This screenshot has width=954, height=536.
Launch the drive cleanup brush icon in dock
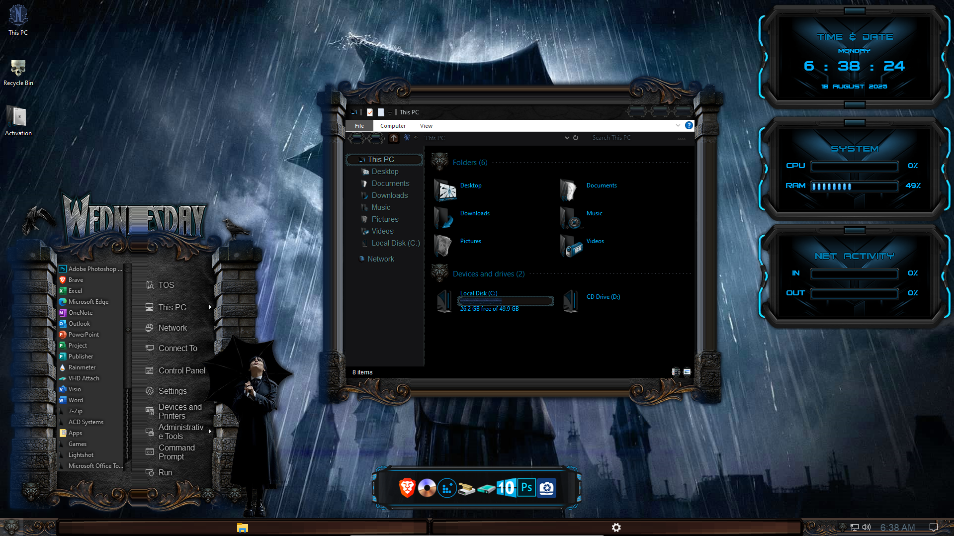466,489
